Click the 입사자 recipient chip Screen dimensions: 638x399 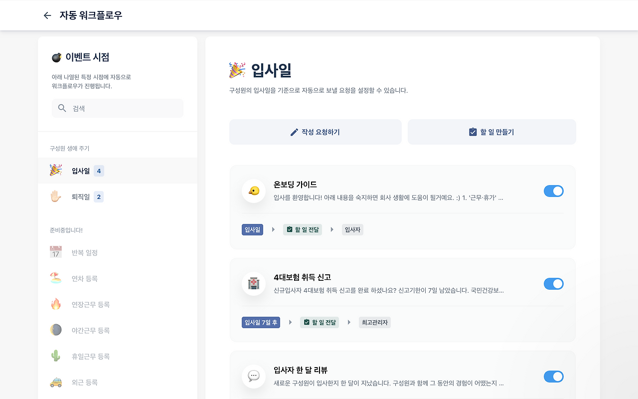[352, 230]
